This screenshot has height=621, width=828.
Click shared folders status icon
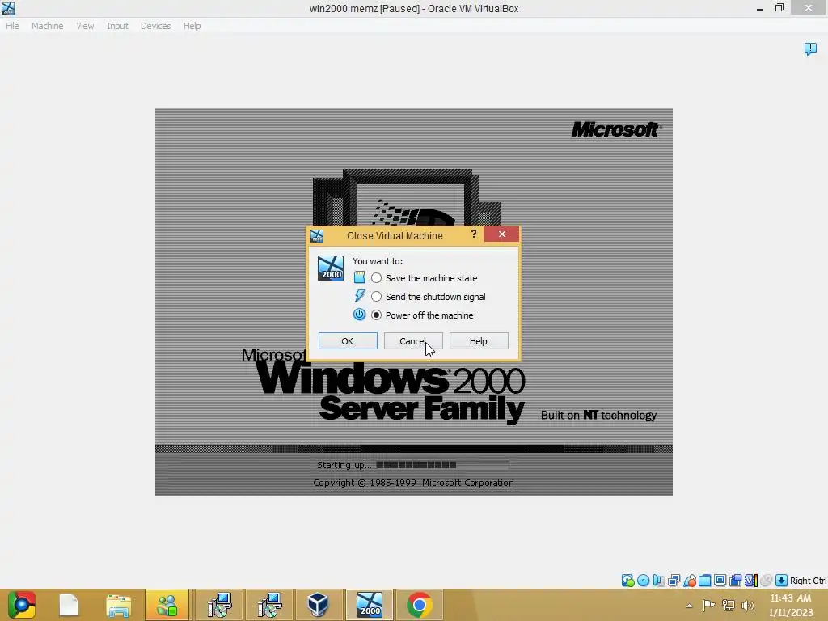[704, 581]
